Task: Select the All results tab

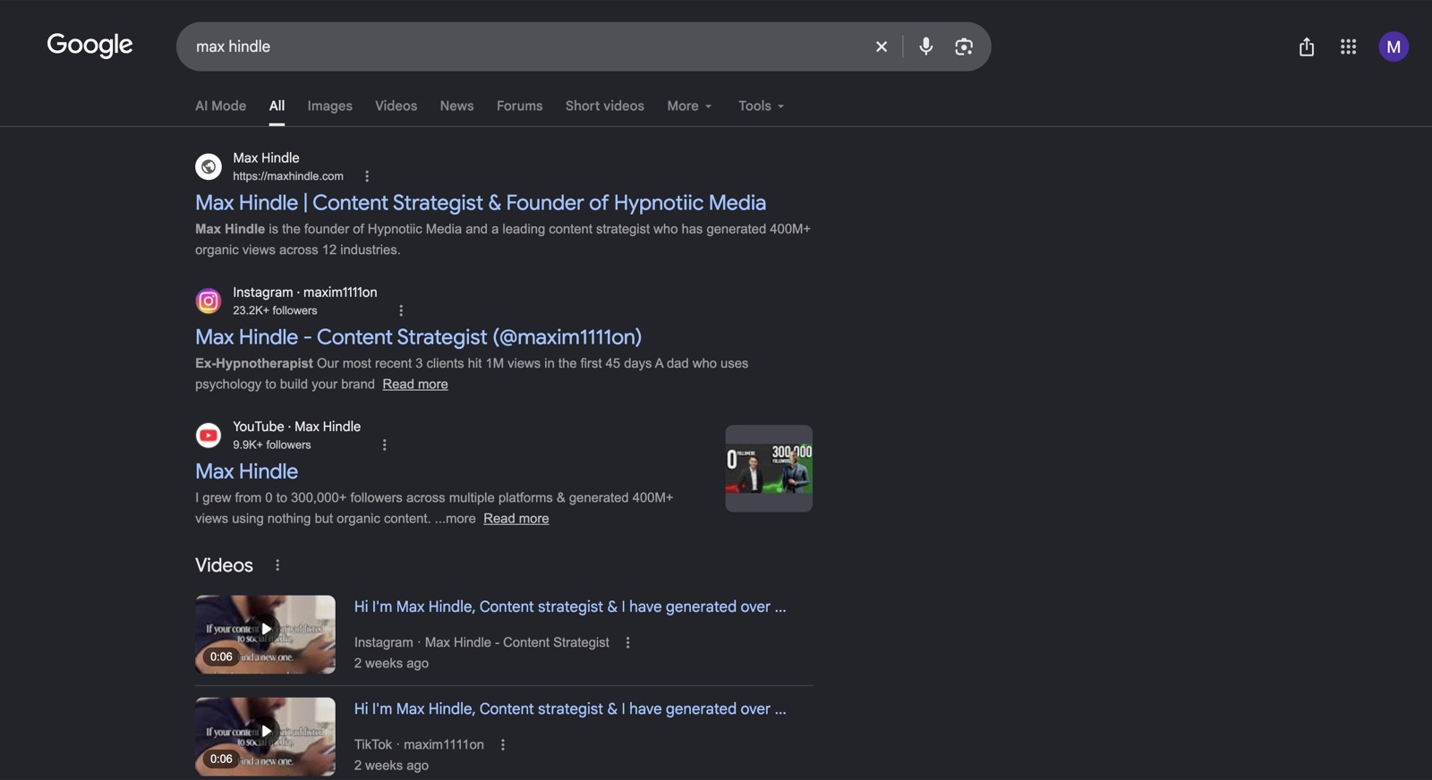Action: (x=277, y=106)
